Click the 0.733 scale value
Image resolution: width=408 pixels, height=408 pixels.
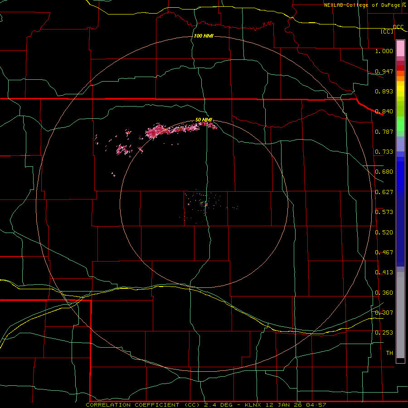(x=384, y=152)
